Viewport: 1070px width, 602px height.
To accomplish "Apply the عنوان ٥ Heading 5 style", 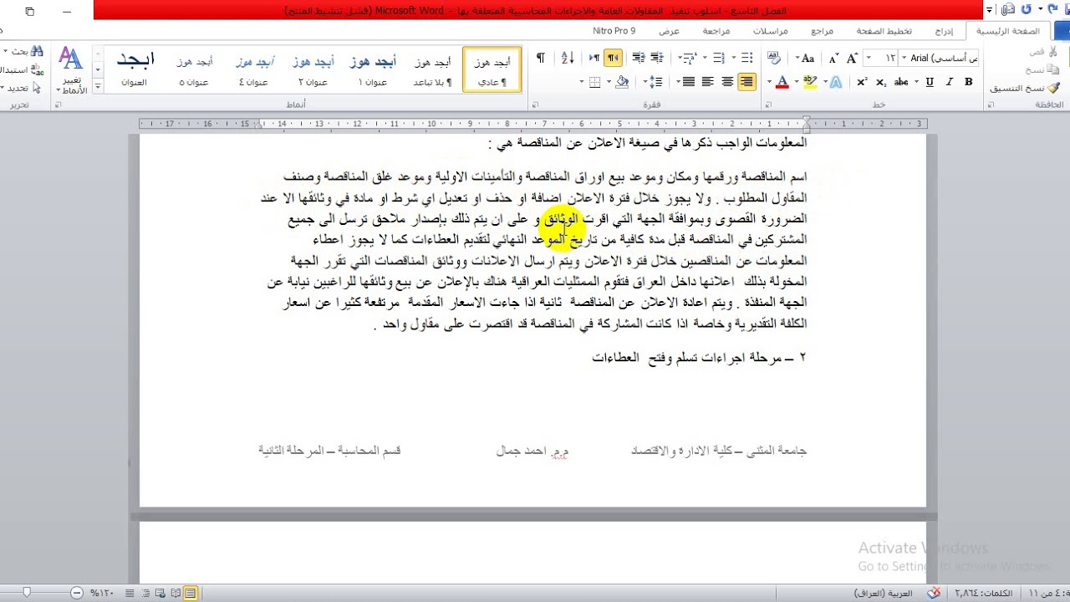I will 195,69.
